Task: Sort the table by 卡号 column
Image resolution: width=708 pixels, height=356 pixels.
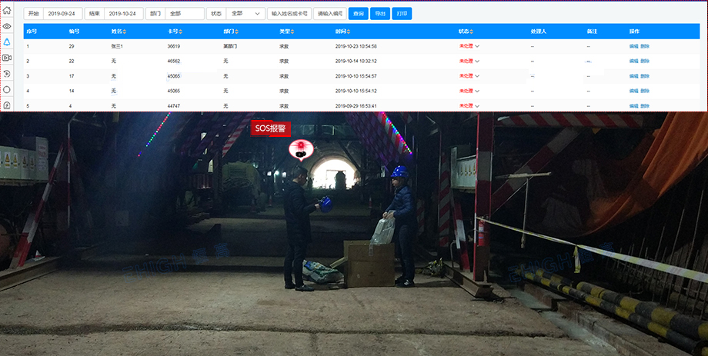Action: (x=181, y=32)
